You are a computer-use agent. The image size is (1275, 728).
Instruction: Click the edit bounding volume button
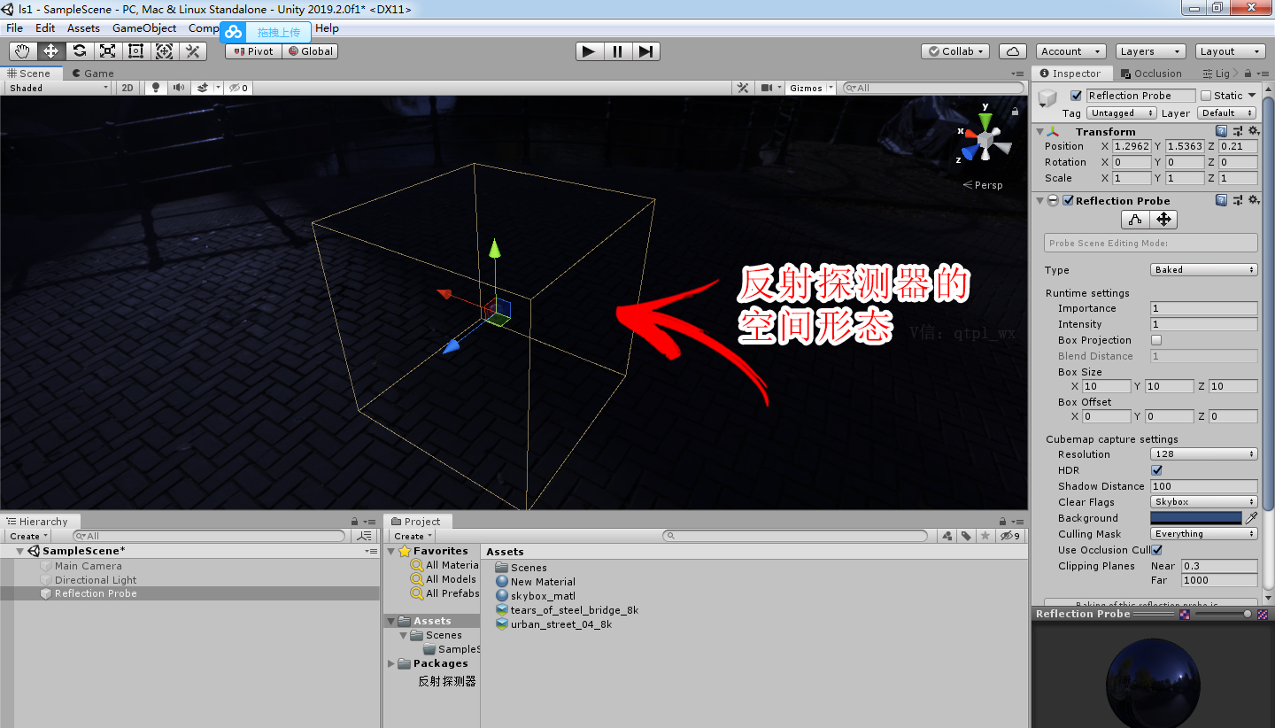(x=1135, y=220)
